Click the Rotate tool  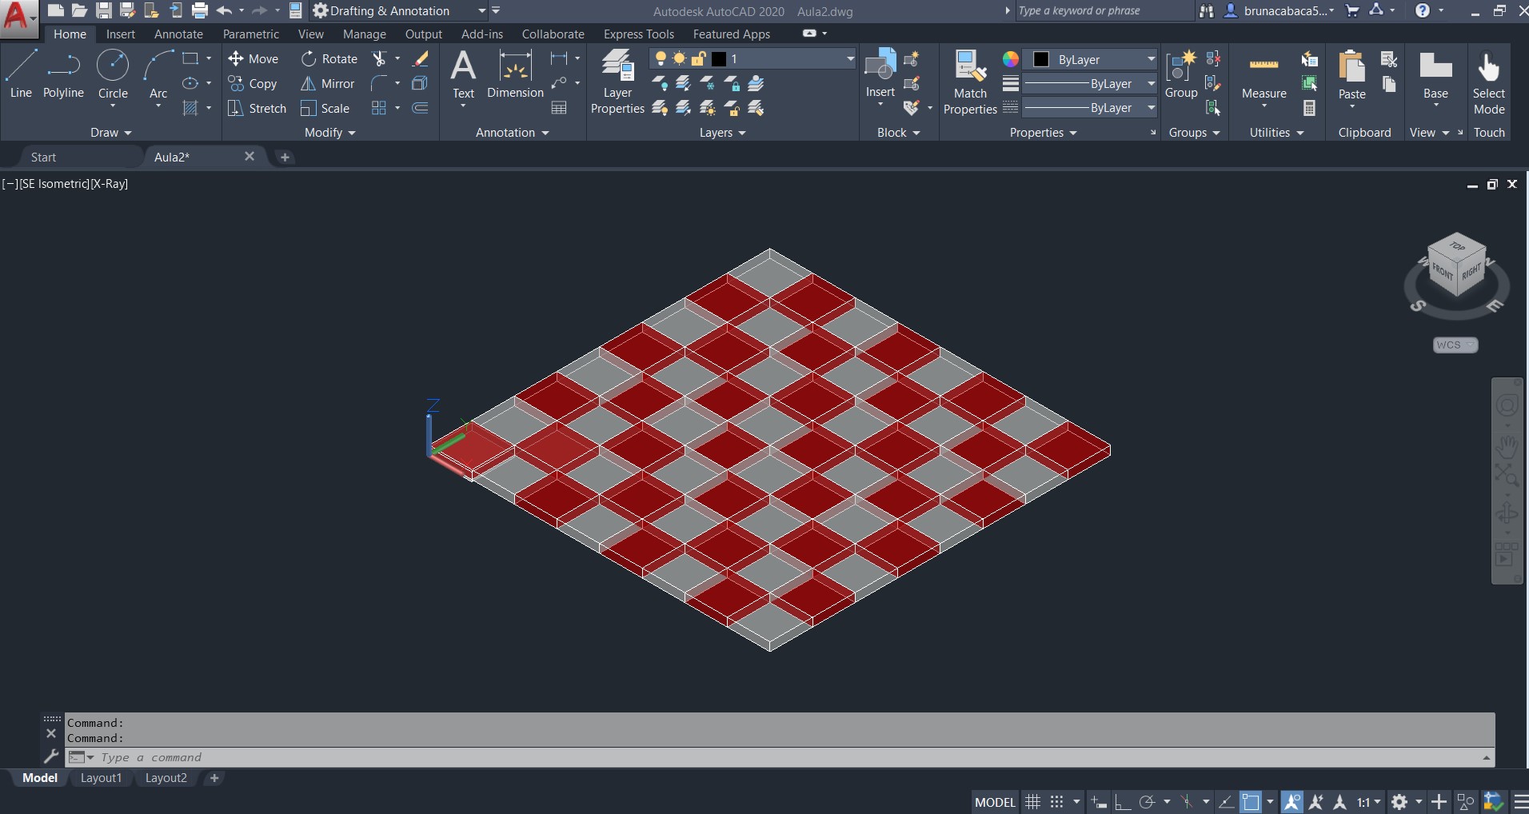(329, 58)
